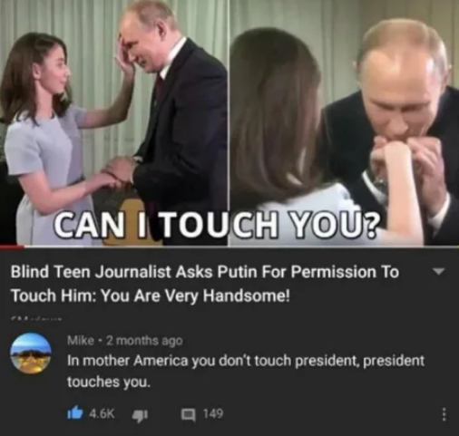The width and height of the screenshot is (459, 436).
Task: Tap "touches you." on the comment's second line
Action: [x=109, y=383]
